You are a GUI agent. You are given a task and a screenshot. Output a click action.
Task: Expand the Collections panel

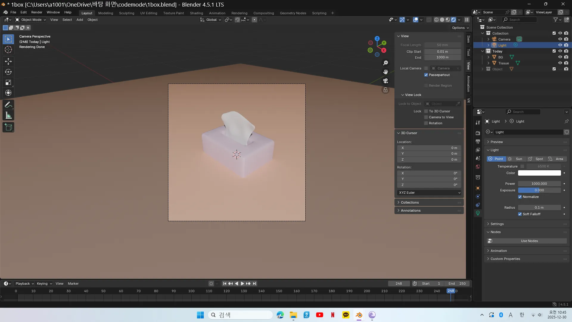point(410,202)
